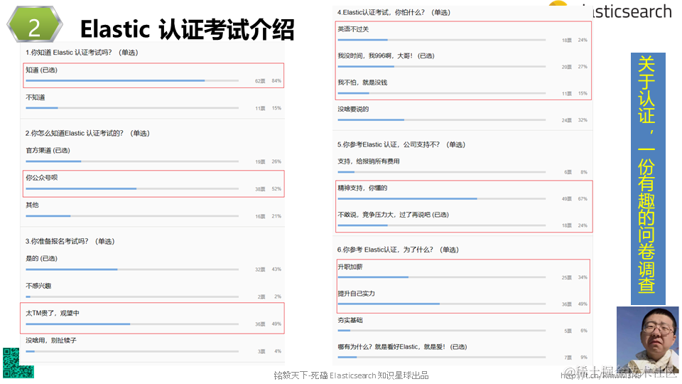
Task: Click the presenter's webcam photo
Action: click(647, 341)
